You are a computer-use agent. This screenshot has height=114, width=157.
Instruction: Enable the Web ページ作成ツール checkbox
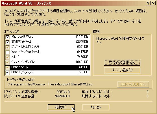[8, 52]
